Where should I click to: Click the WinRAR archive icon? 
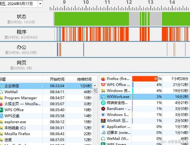[x=103, y=121]
